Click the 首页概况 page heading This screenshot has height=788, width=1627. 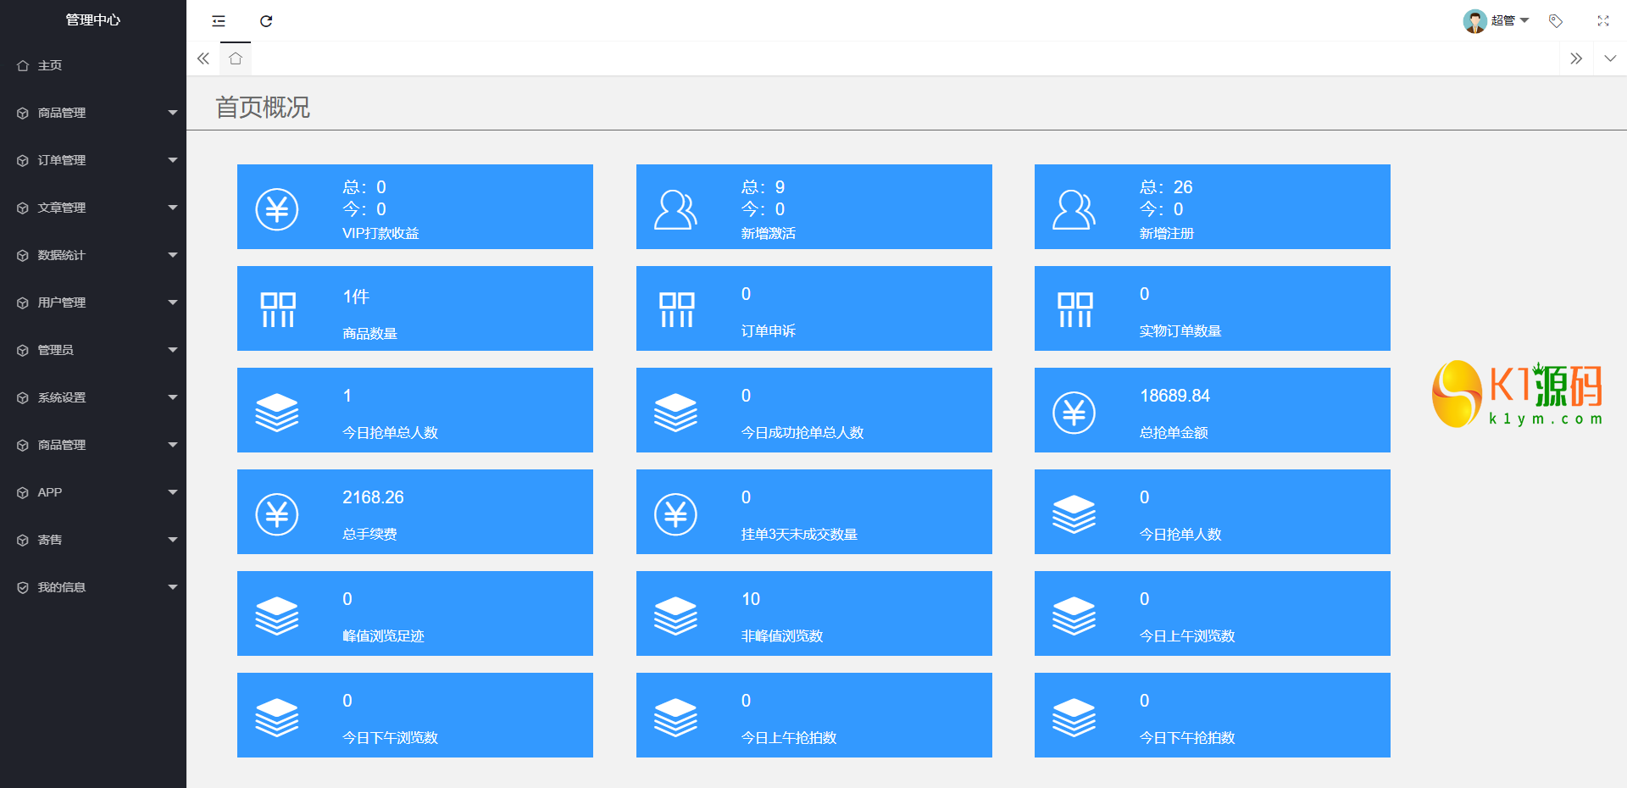click(263, 108)
